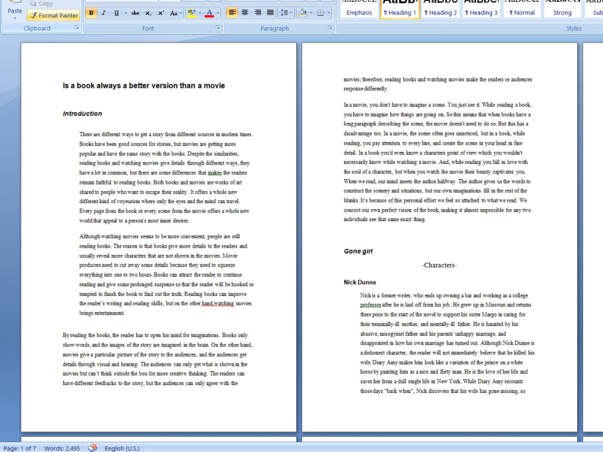603x452 pixels.
Task: Click underlined word 'professor'
Action: (x=370, y=305)
